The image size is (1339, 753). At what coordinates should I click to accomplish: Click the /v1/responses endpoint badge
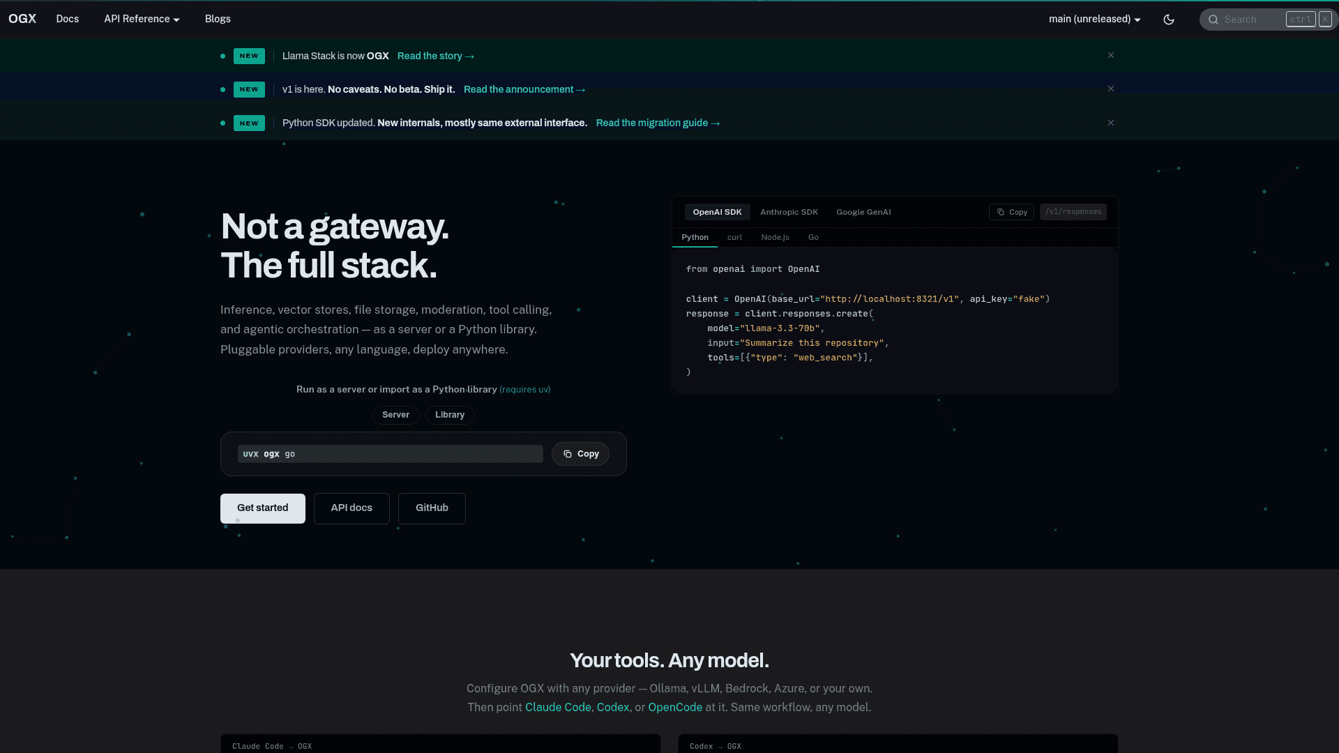pyautogui.click(x=1073, y=212)
